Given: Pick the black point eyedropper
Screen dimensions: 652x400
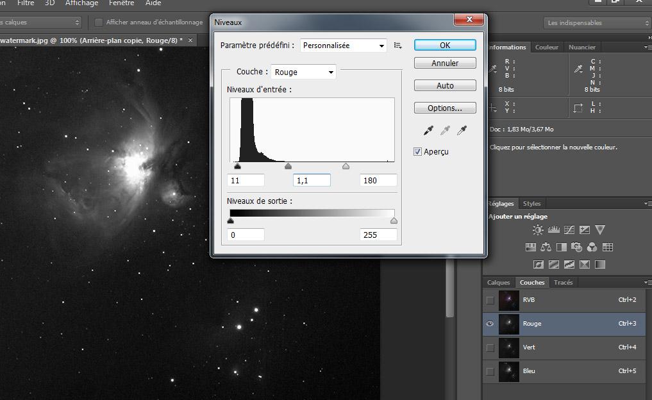Looking at the screenshot, I should tap(428, 131).
